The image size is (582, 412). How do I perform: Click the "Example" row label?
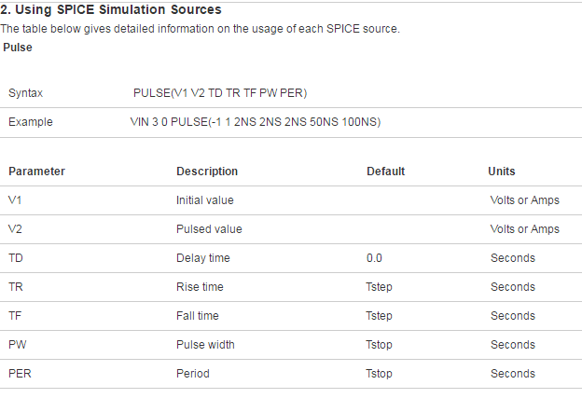tap(30, 122)
